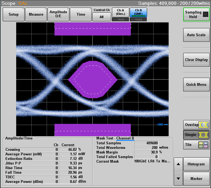Toggle Hold under Ch B

click(138, 19)
